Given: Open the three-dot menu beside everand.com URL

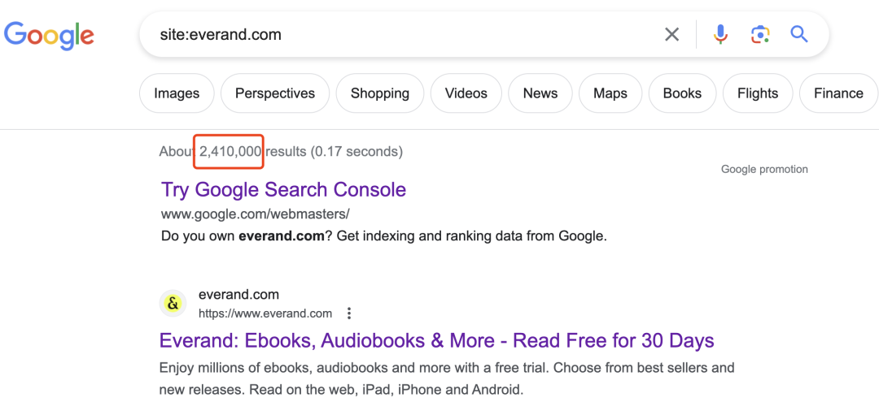Looking at the screenshot, I should 348,313.
